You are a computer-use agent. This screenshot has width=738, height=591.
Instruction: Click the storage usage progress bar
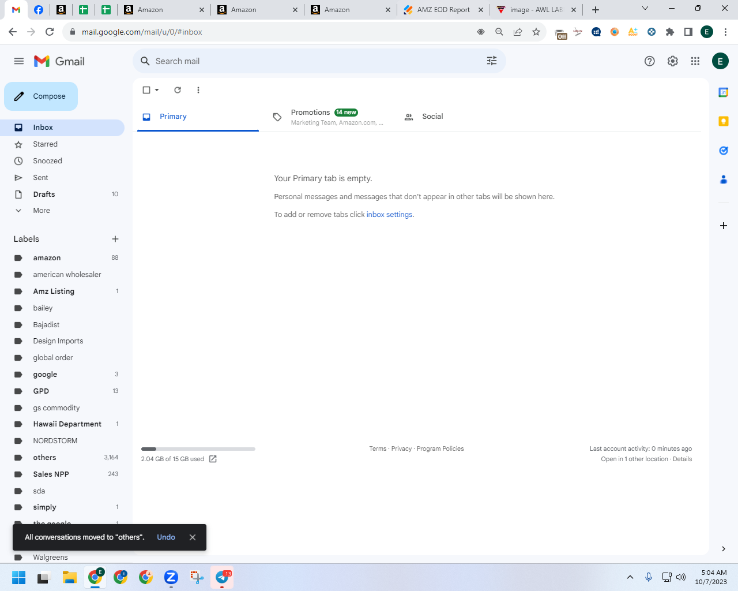[198, 448]
